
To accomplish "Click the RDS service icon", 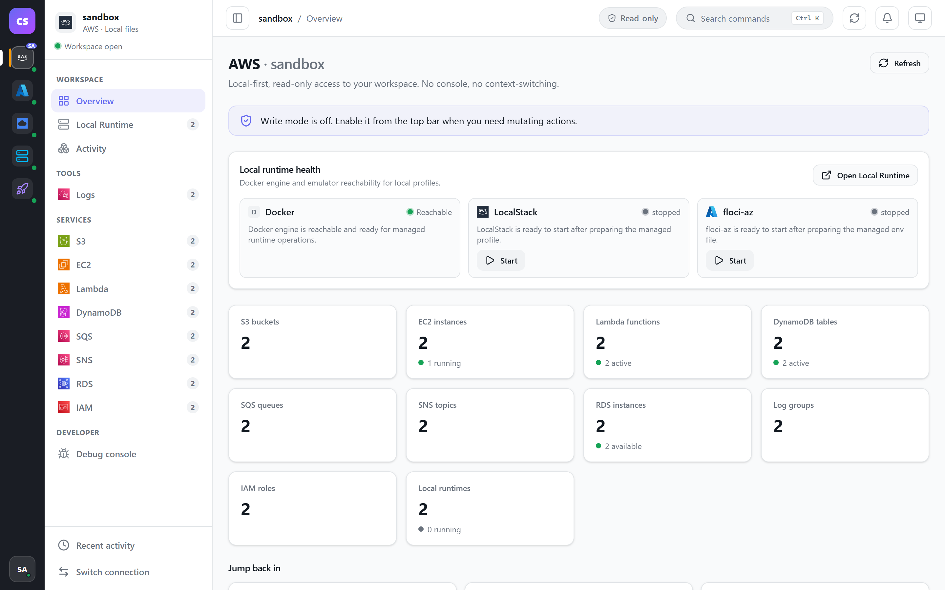I will pos(64,383).
